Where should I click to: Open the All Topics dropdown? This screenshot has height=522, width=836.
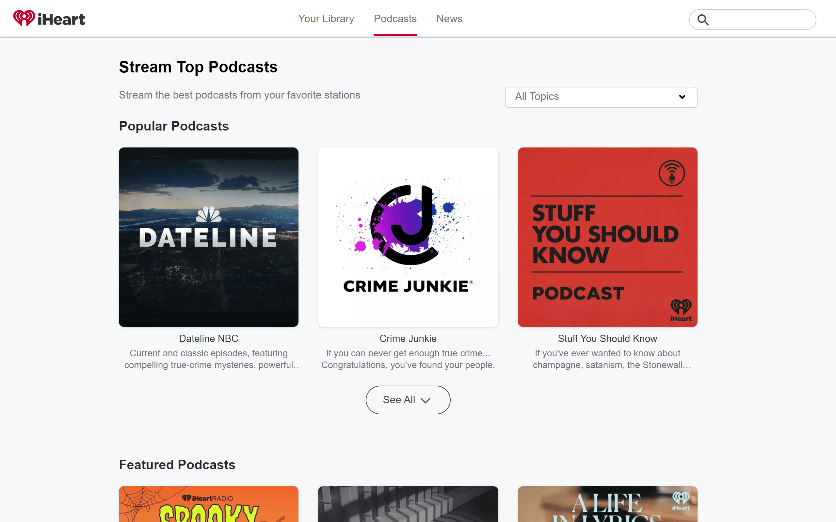[x=601, y=97]
